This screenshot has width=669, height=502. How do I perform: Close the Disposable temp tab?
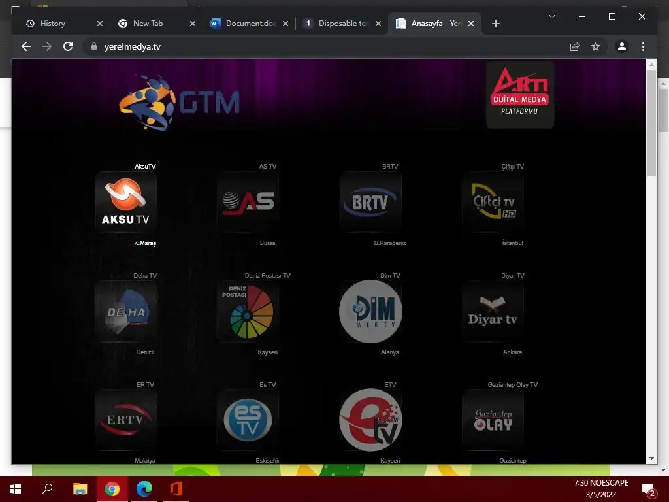tap(378, 24)
